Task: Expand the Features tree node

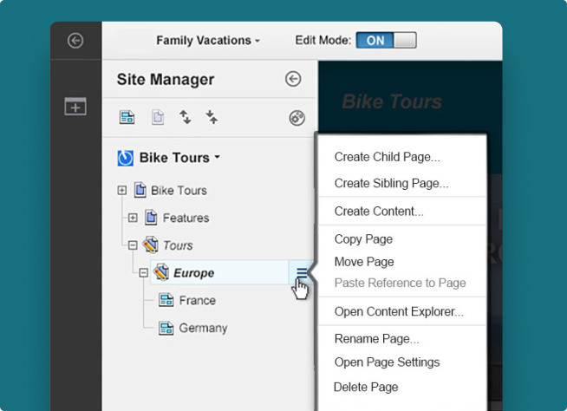Action: tap(133, 218)
